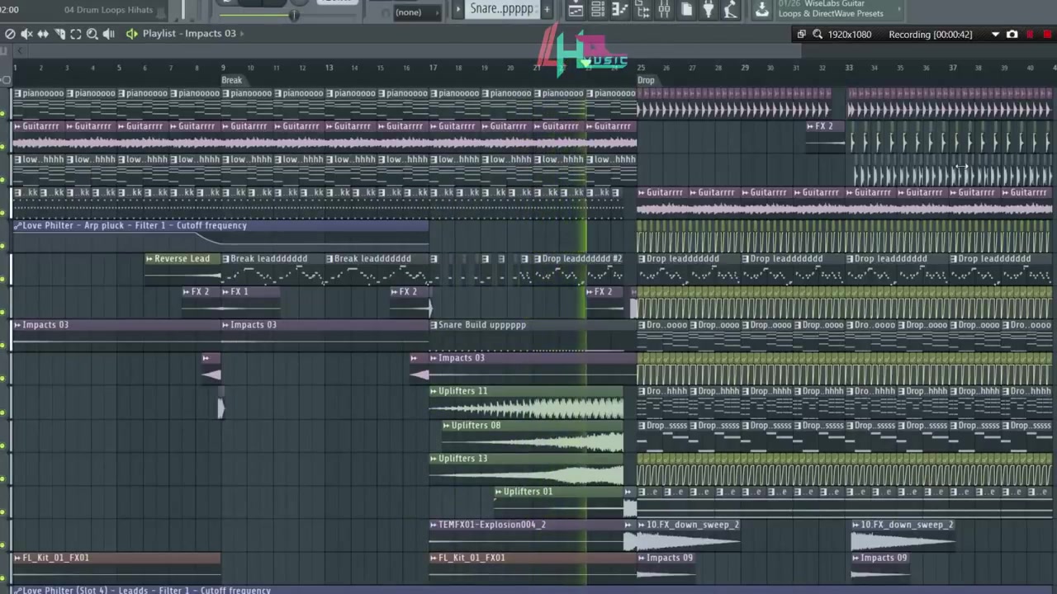Viewport: 1057px width, 594px height.
Task: Open clip menu of Uplifters 11 clip
Action: click(434, 391)
